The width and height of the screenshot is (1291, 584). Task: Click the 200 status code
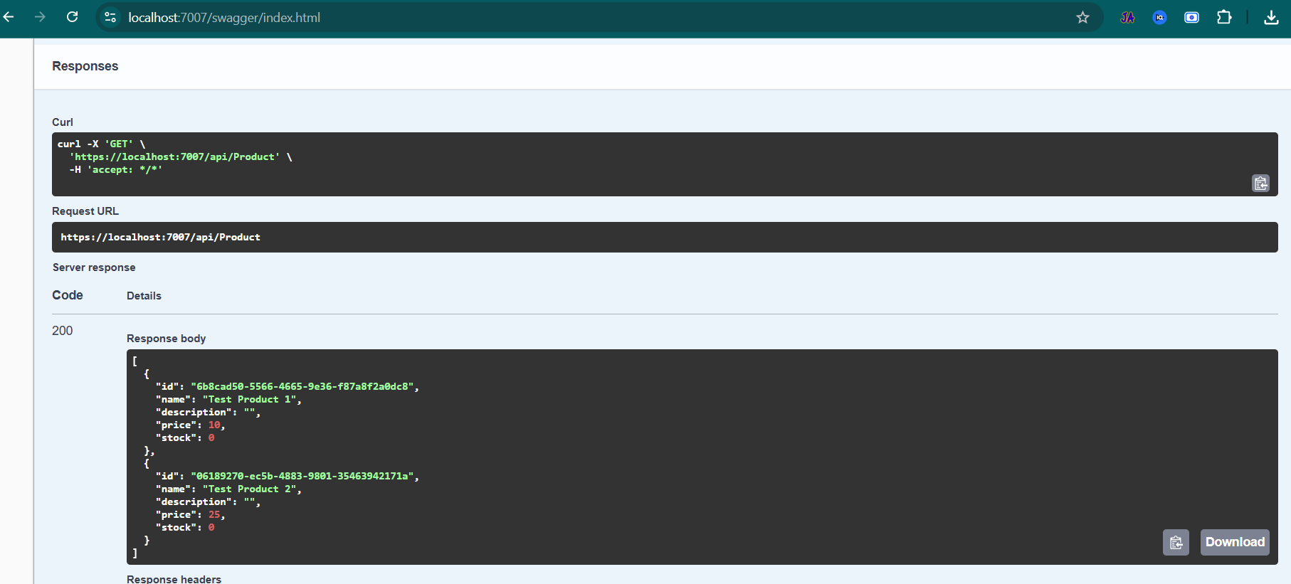pyautogui.click(x=63, y=331)
